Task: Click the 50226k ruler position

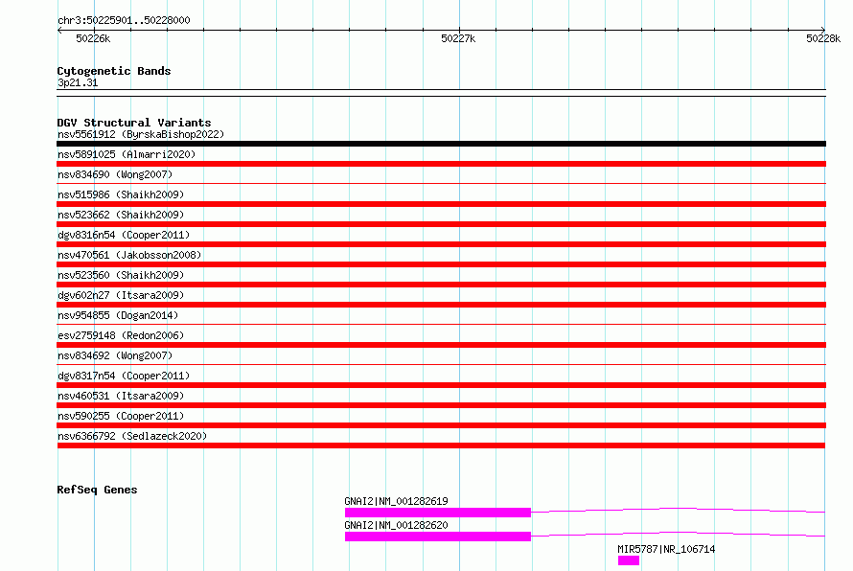Action: tap(93, 38)
